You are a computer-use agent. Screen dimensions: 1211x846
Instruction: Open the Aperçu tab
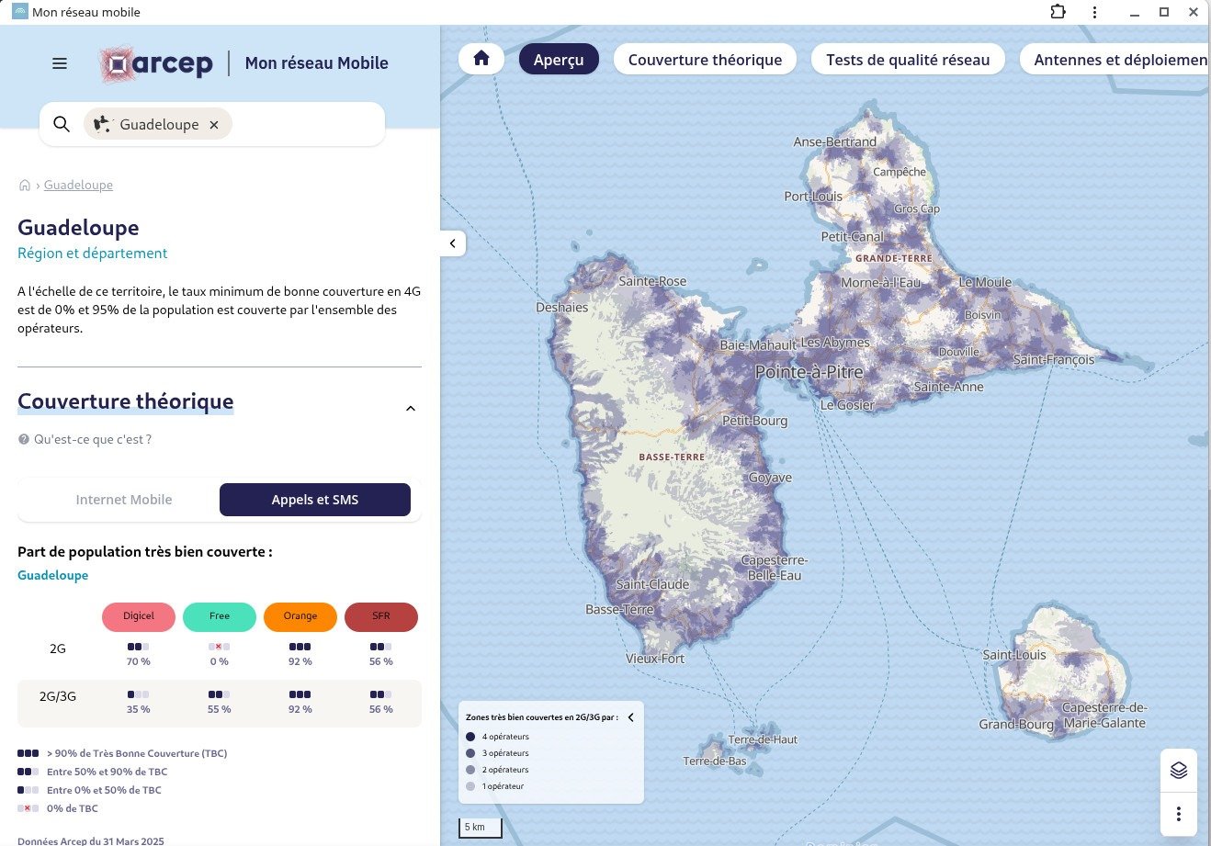tap(559, 60)
